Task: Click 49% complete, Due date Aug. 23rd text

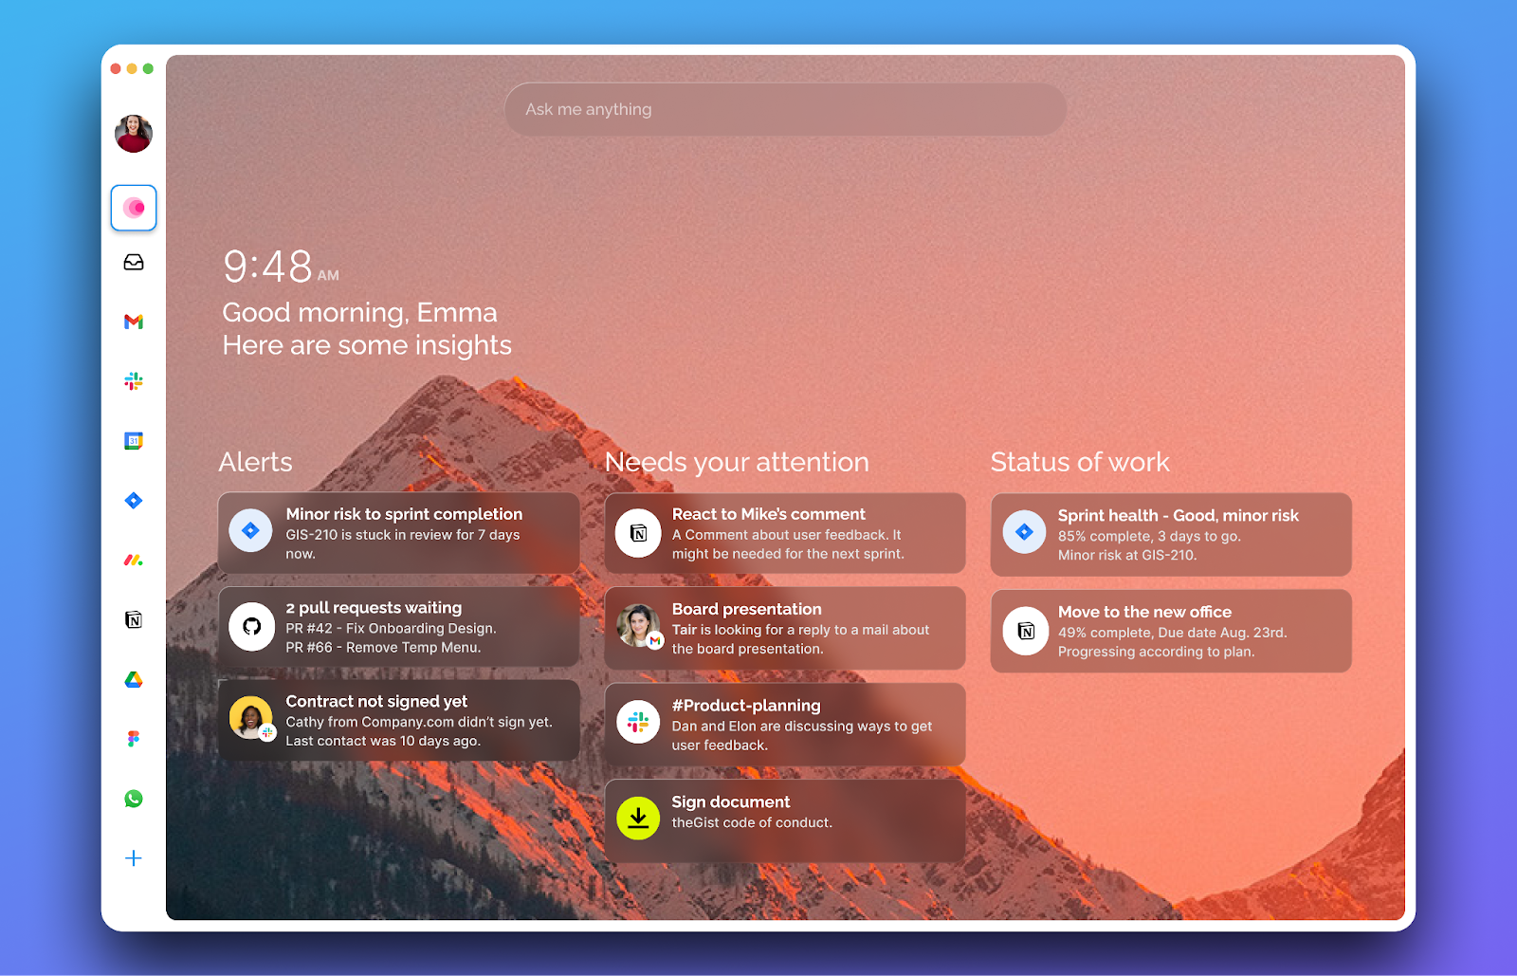Action: pos(1172,633)
